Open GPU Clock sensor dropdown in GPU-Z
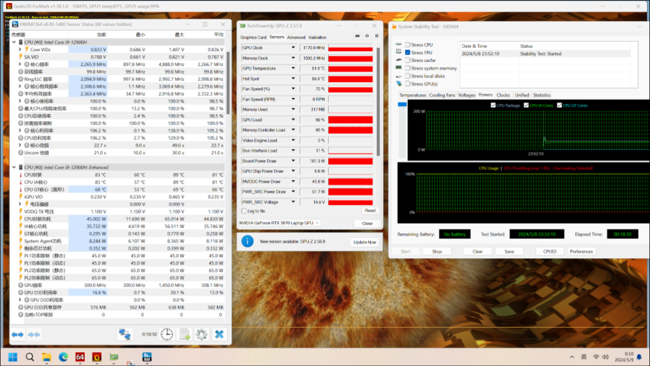This screenshot has height=366, width=650. [x=293, y=48]
